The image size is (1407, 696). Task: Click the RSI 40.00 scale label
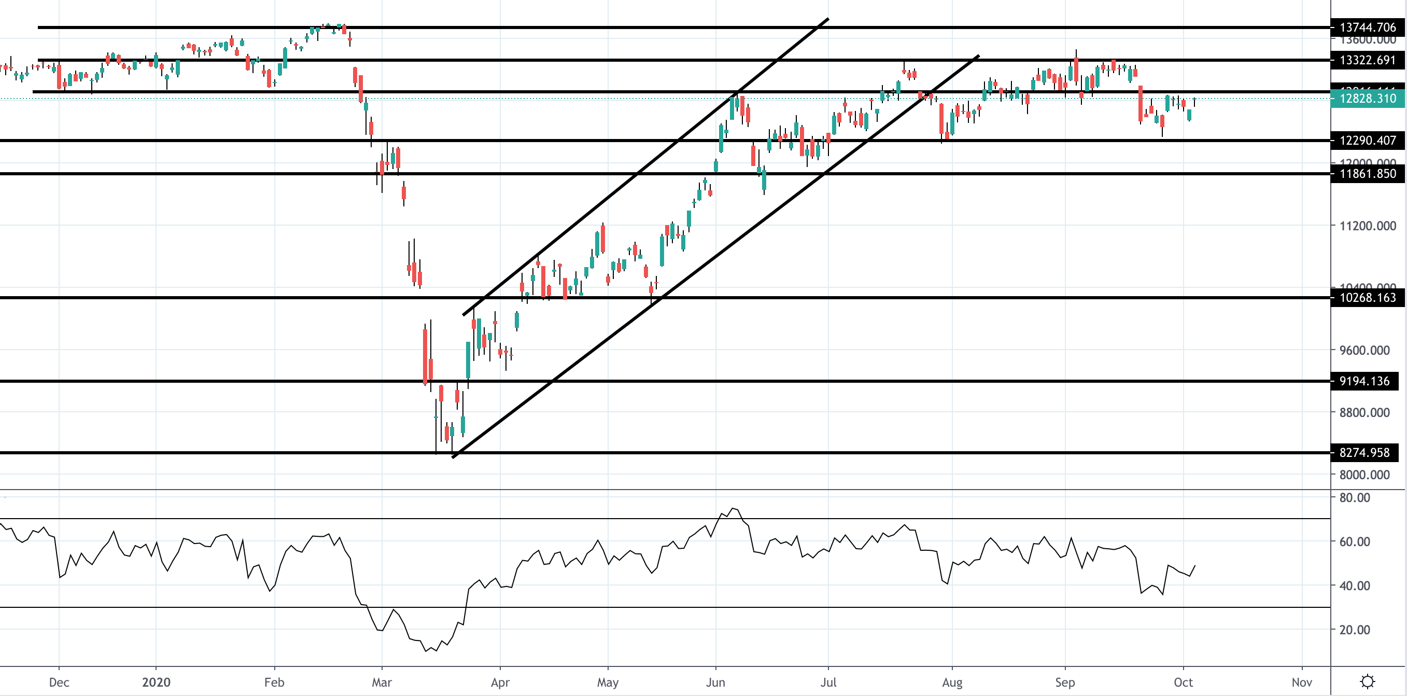(x=1354, y=586)
